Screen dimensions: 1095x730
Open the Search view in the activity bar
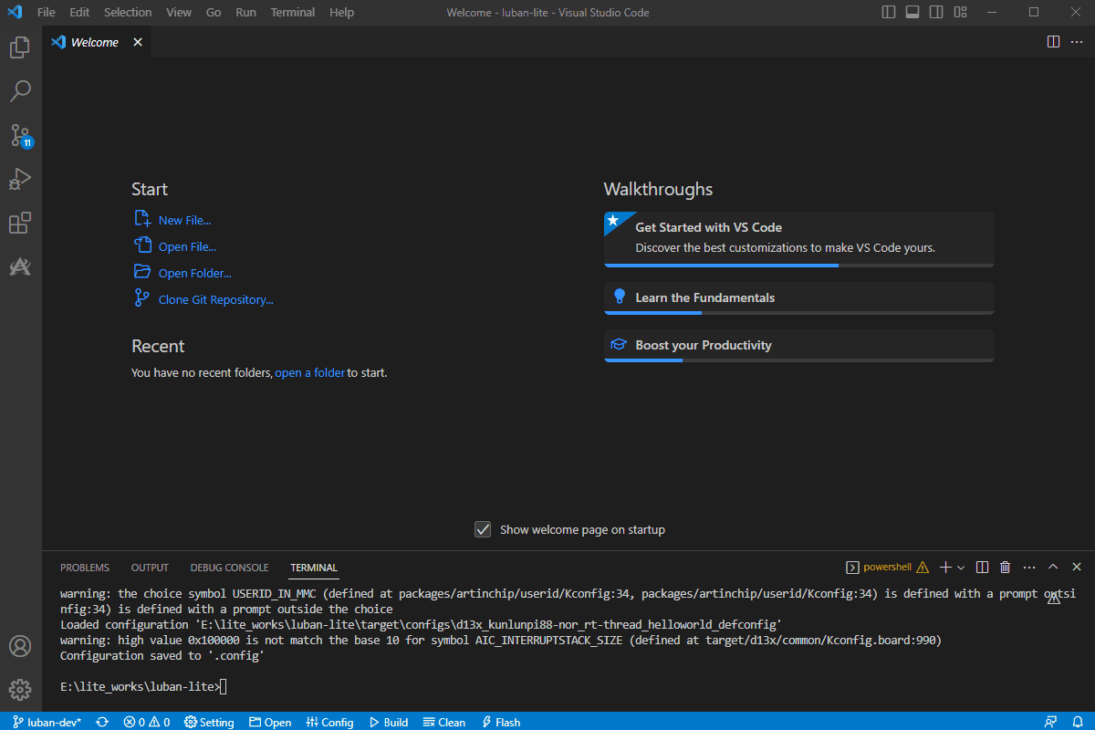tap(20, 91)
